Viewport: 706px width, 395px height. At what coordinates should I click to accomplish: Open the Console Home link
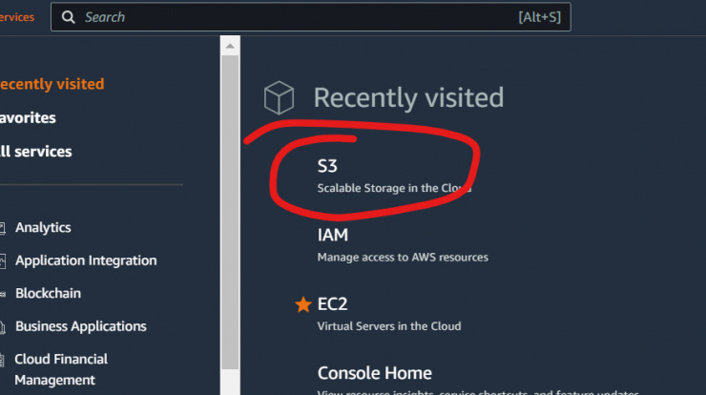375,373
